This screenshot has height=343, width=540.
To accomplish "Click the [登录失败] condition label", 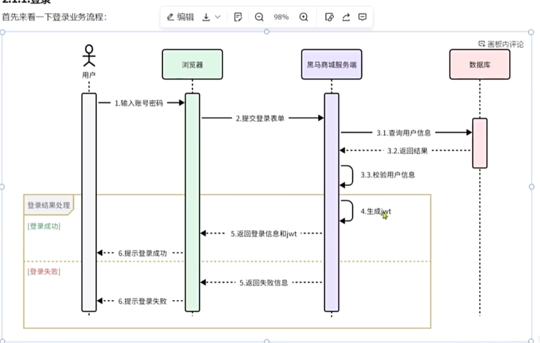I will coord(44,272).
